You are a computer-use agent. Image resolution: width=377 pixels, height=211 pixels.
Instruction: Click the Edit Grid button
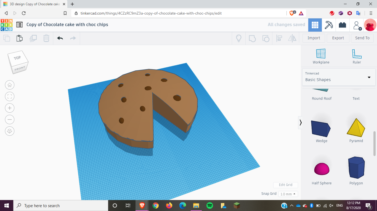tap(285, 185)
